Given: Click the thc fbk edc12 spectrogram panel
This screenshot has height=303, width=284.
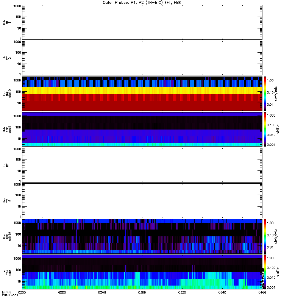Looking at the screenshot, I should 142,236.
